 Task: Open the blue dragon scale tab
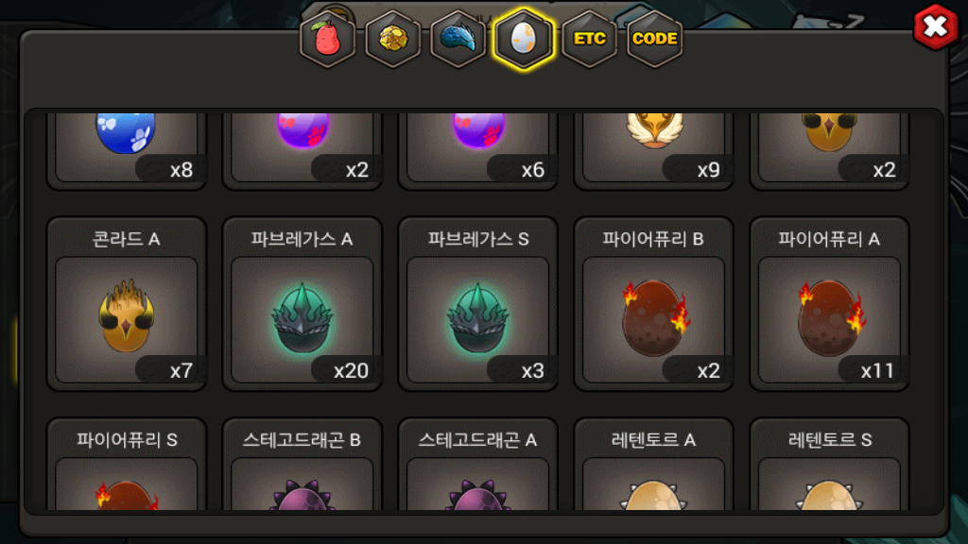[x=458, y=40]
